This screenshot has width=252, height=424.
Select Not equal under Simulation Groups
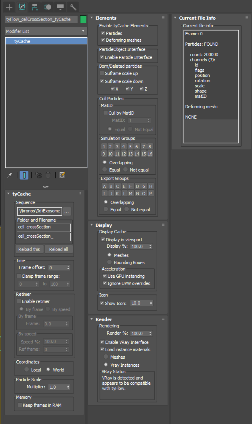click(126, 170)
